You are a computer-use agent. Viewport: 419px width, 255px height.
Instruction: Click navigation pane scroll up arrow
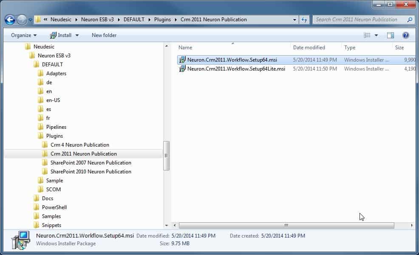point(167,46)
